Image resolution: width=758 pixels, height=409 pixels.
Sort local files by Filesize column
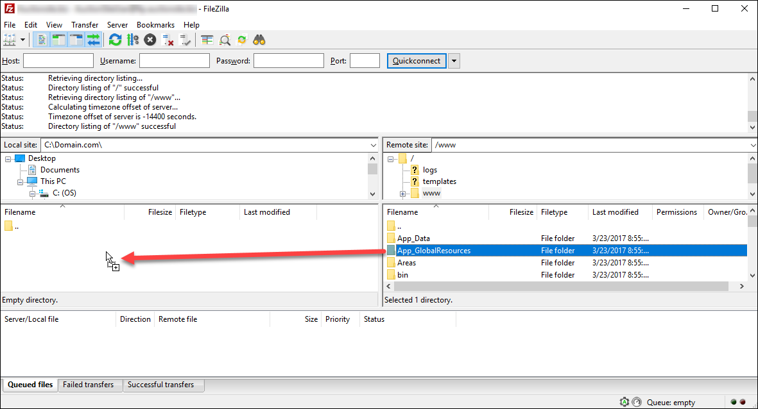click(150, 212)
